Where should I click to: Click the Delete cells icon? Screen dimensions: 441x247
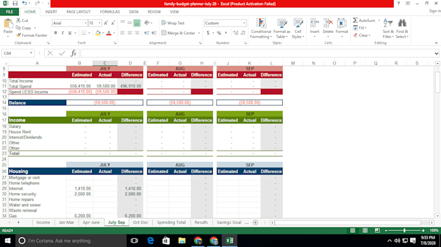point(328,23)
